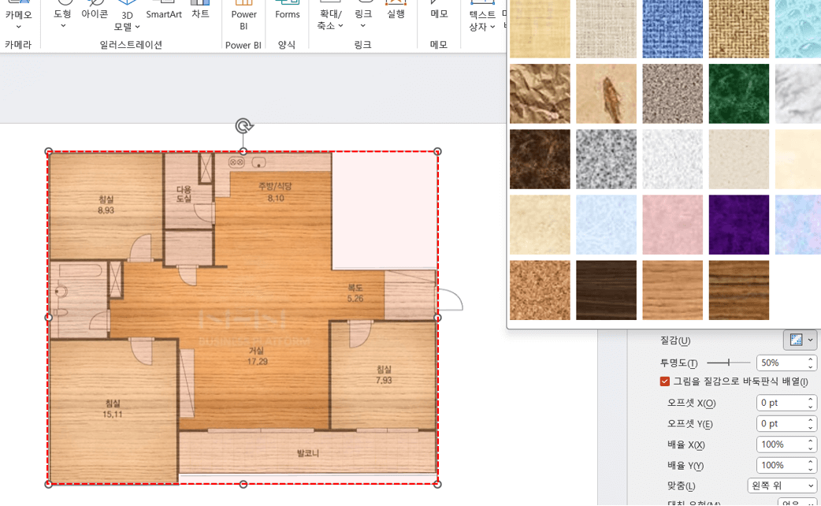Open the 링크 (Link) menu
The width and height of the screenshot is (821, 506).
(363, 20)
